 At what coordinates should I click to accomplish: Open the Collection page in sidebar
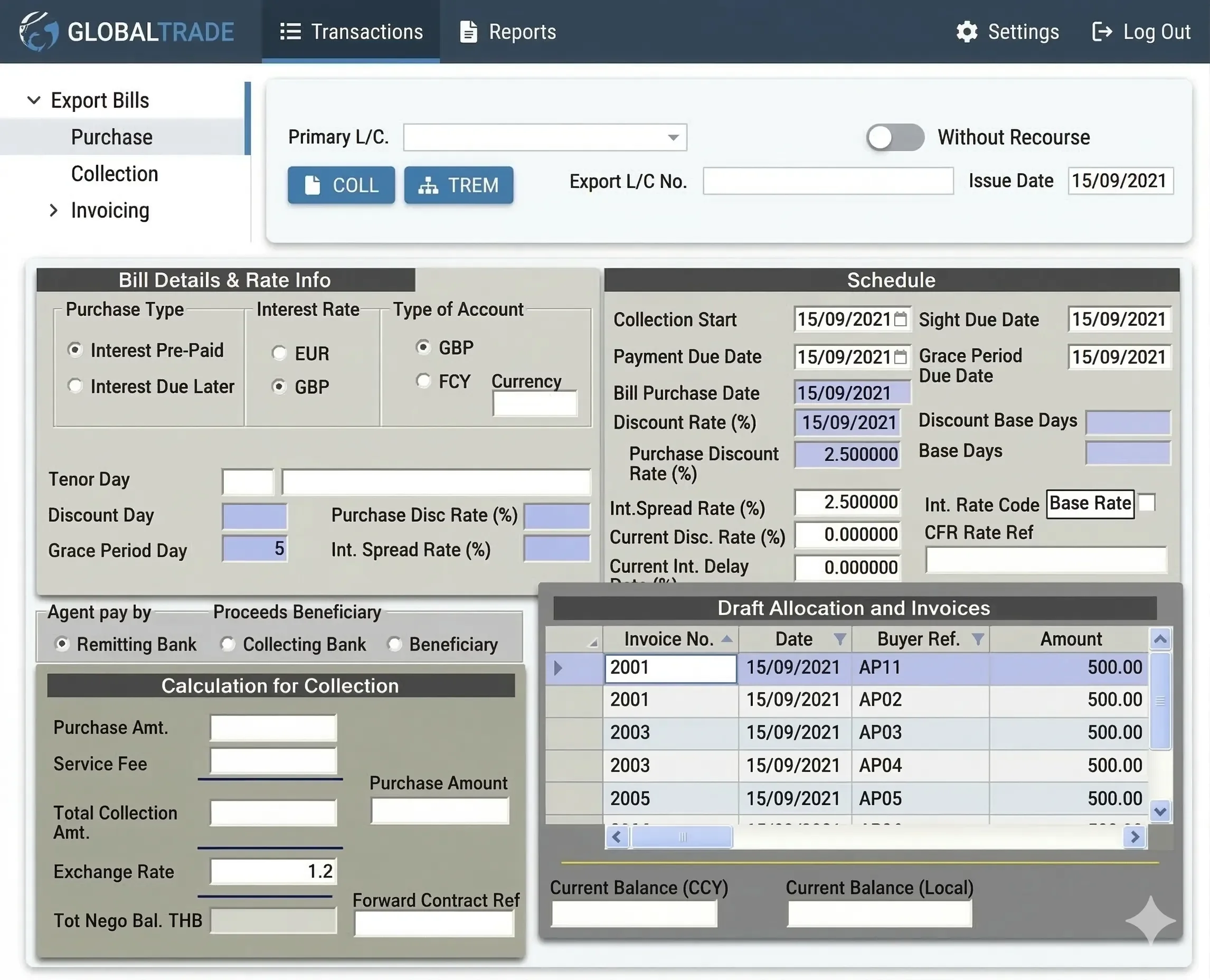115,173
